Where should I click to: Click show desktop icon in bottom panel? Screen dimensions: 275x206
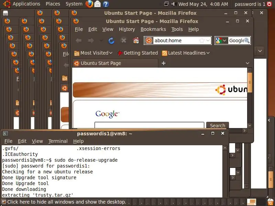point(4,202)
